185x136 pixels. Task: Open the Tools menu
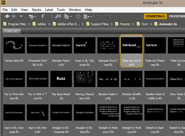tap(61, 10)
